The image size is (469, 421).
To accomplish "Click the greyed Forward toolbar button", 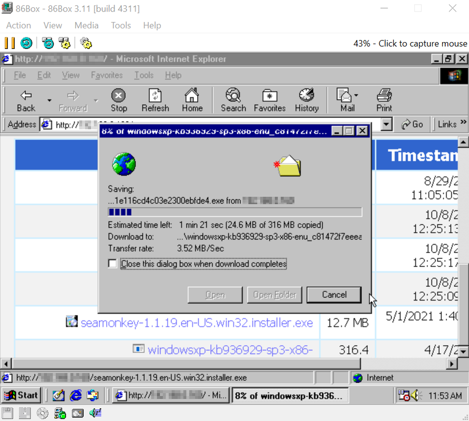I will click(x=73, y=101).
